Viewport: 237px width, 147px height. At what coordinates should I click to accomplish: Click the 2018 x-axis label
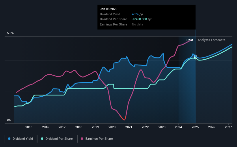(x=79, y=127)
